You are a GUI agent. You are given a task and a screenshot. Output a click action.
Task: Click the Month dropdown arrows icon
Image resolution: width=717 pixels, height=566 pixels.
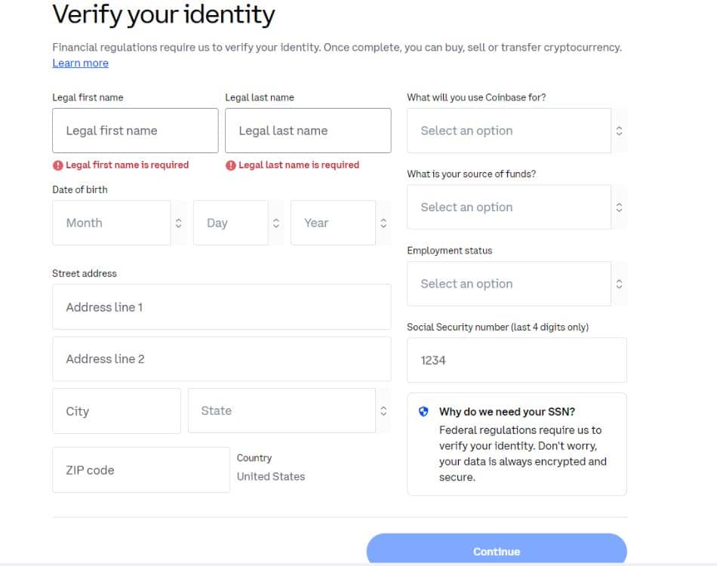(x=178, y=223)
